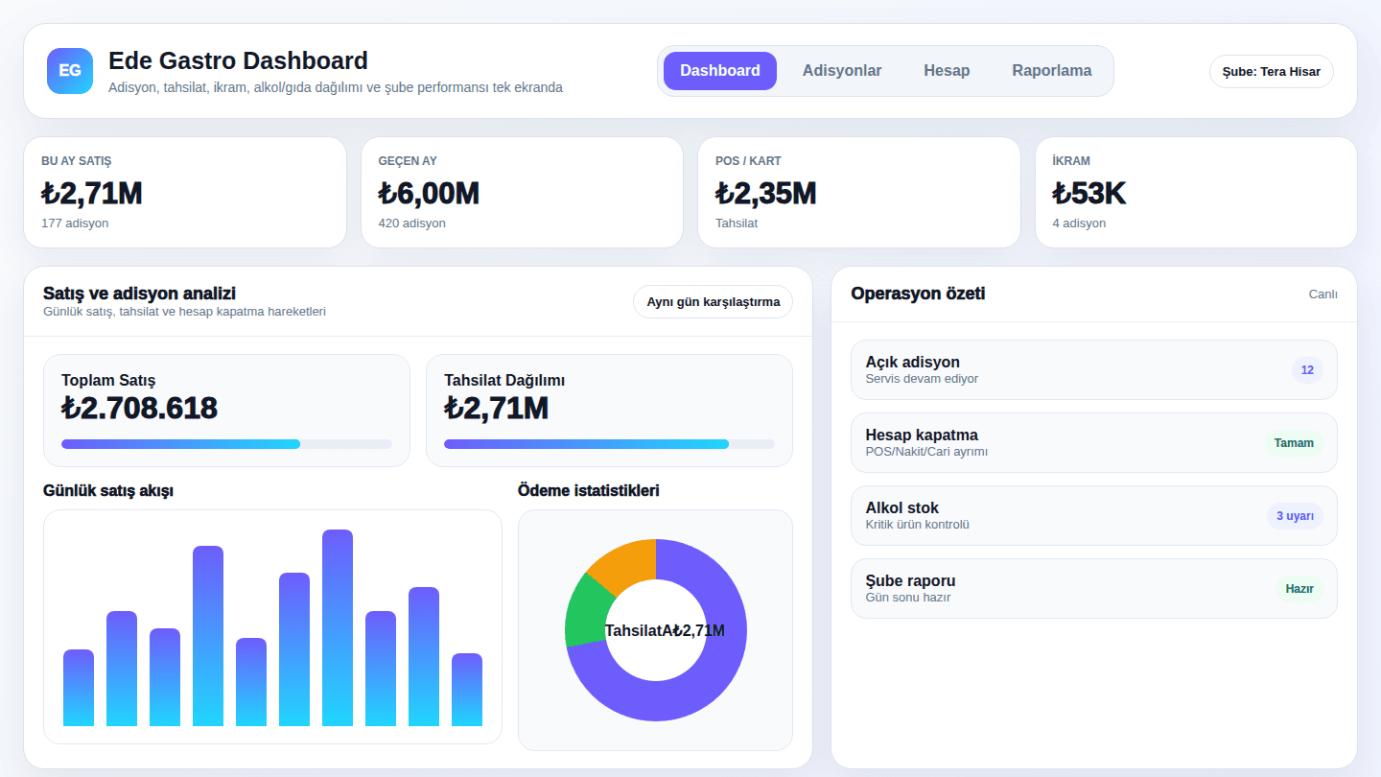Click the ₺2.708.618 total sales value
1381x777 pixels.
140,409
